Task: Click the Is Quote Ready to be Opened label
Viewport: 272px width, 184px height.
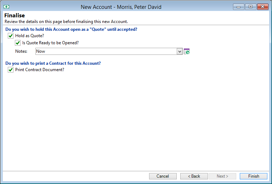Action: coord(51,43)
